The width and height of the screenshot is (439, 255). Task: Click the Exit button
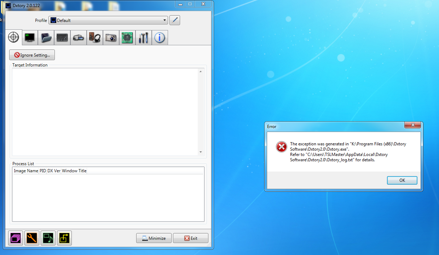[x=191, y=238]
